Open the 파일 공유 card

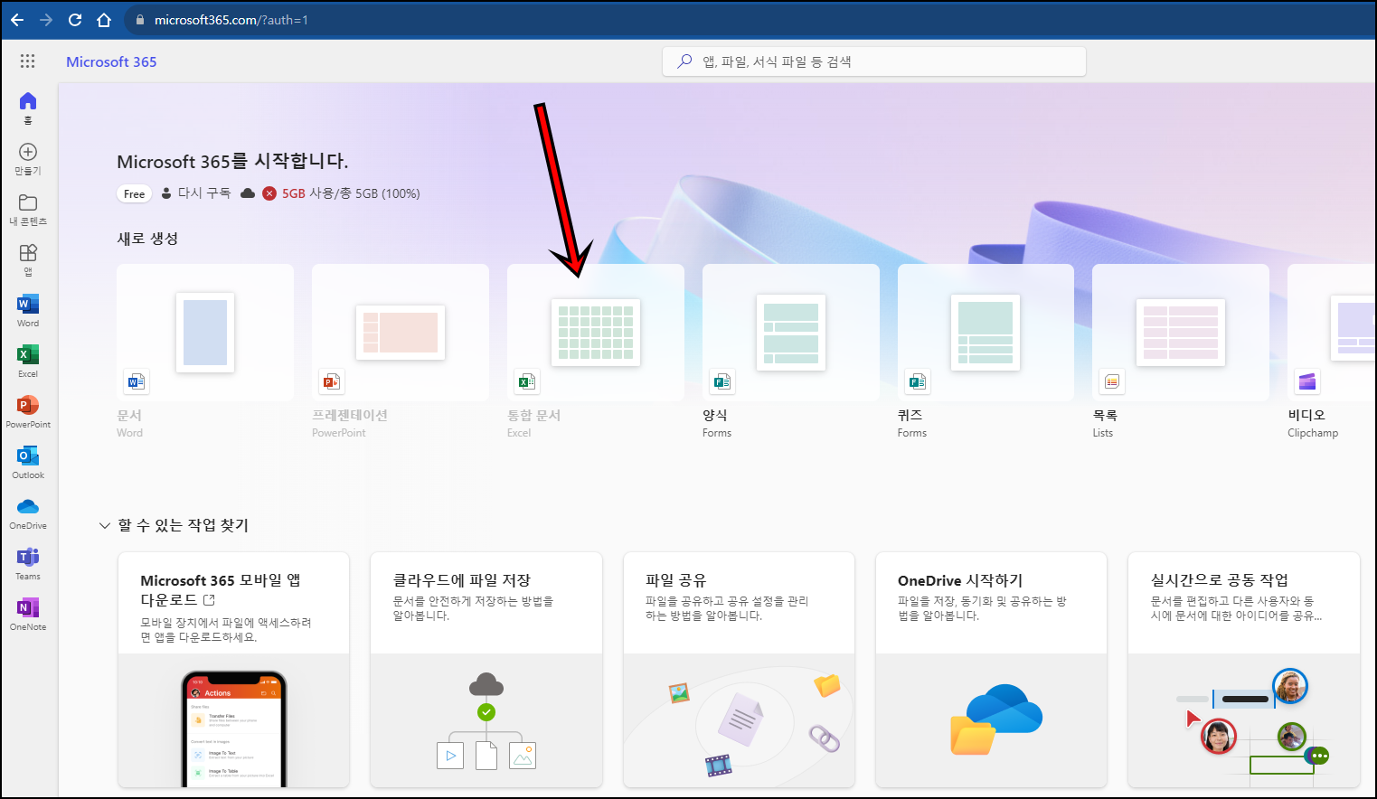[x=739, y=670]
